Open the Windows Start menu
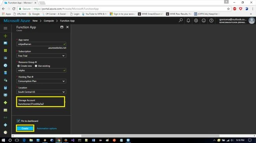 click(3, 140)
